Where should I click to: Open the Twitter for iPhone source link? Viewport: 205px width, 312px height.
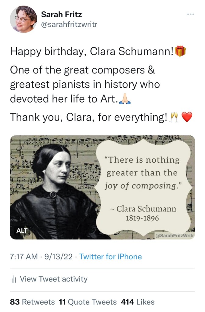[110, 256]
